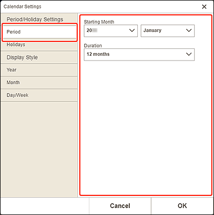Click the Cancel button
The image size is (214, 215).
[x=120, y=206]
